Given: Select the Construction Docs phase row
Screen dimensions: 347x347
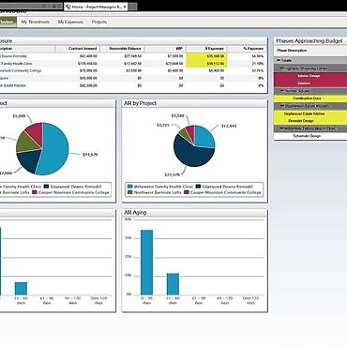Looking at the screenshot, I should tap(310, 98).
